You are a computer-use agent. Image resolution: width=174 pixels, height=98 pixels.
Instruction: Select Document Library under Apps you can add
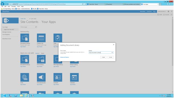pos(25,59)
